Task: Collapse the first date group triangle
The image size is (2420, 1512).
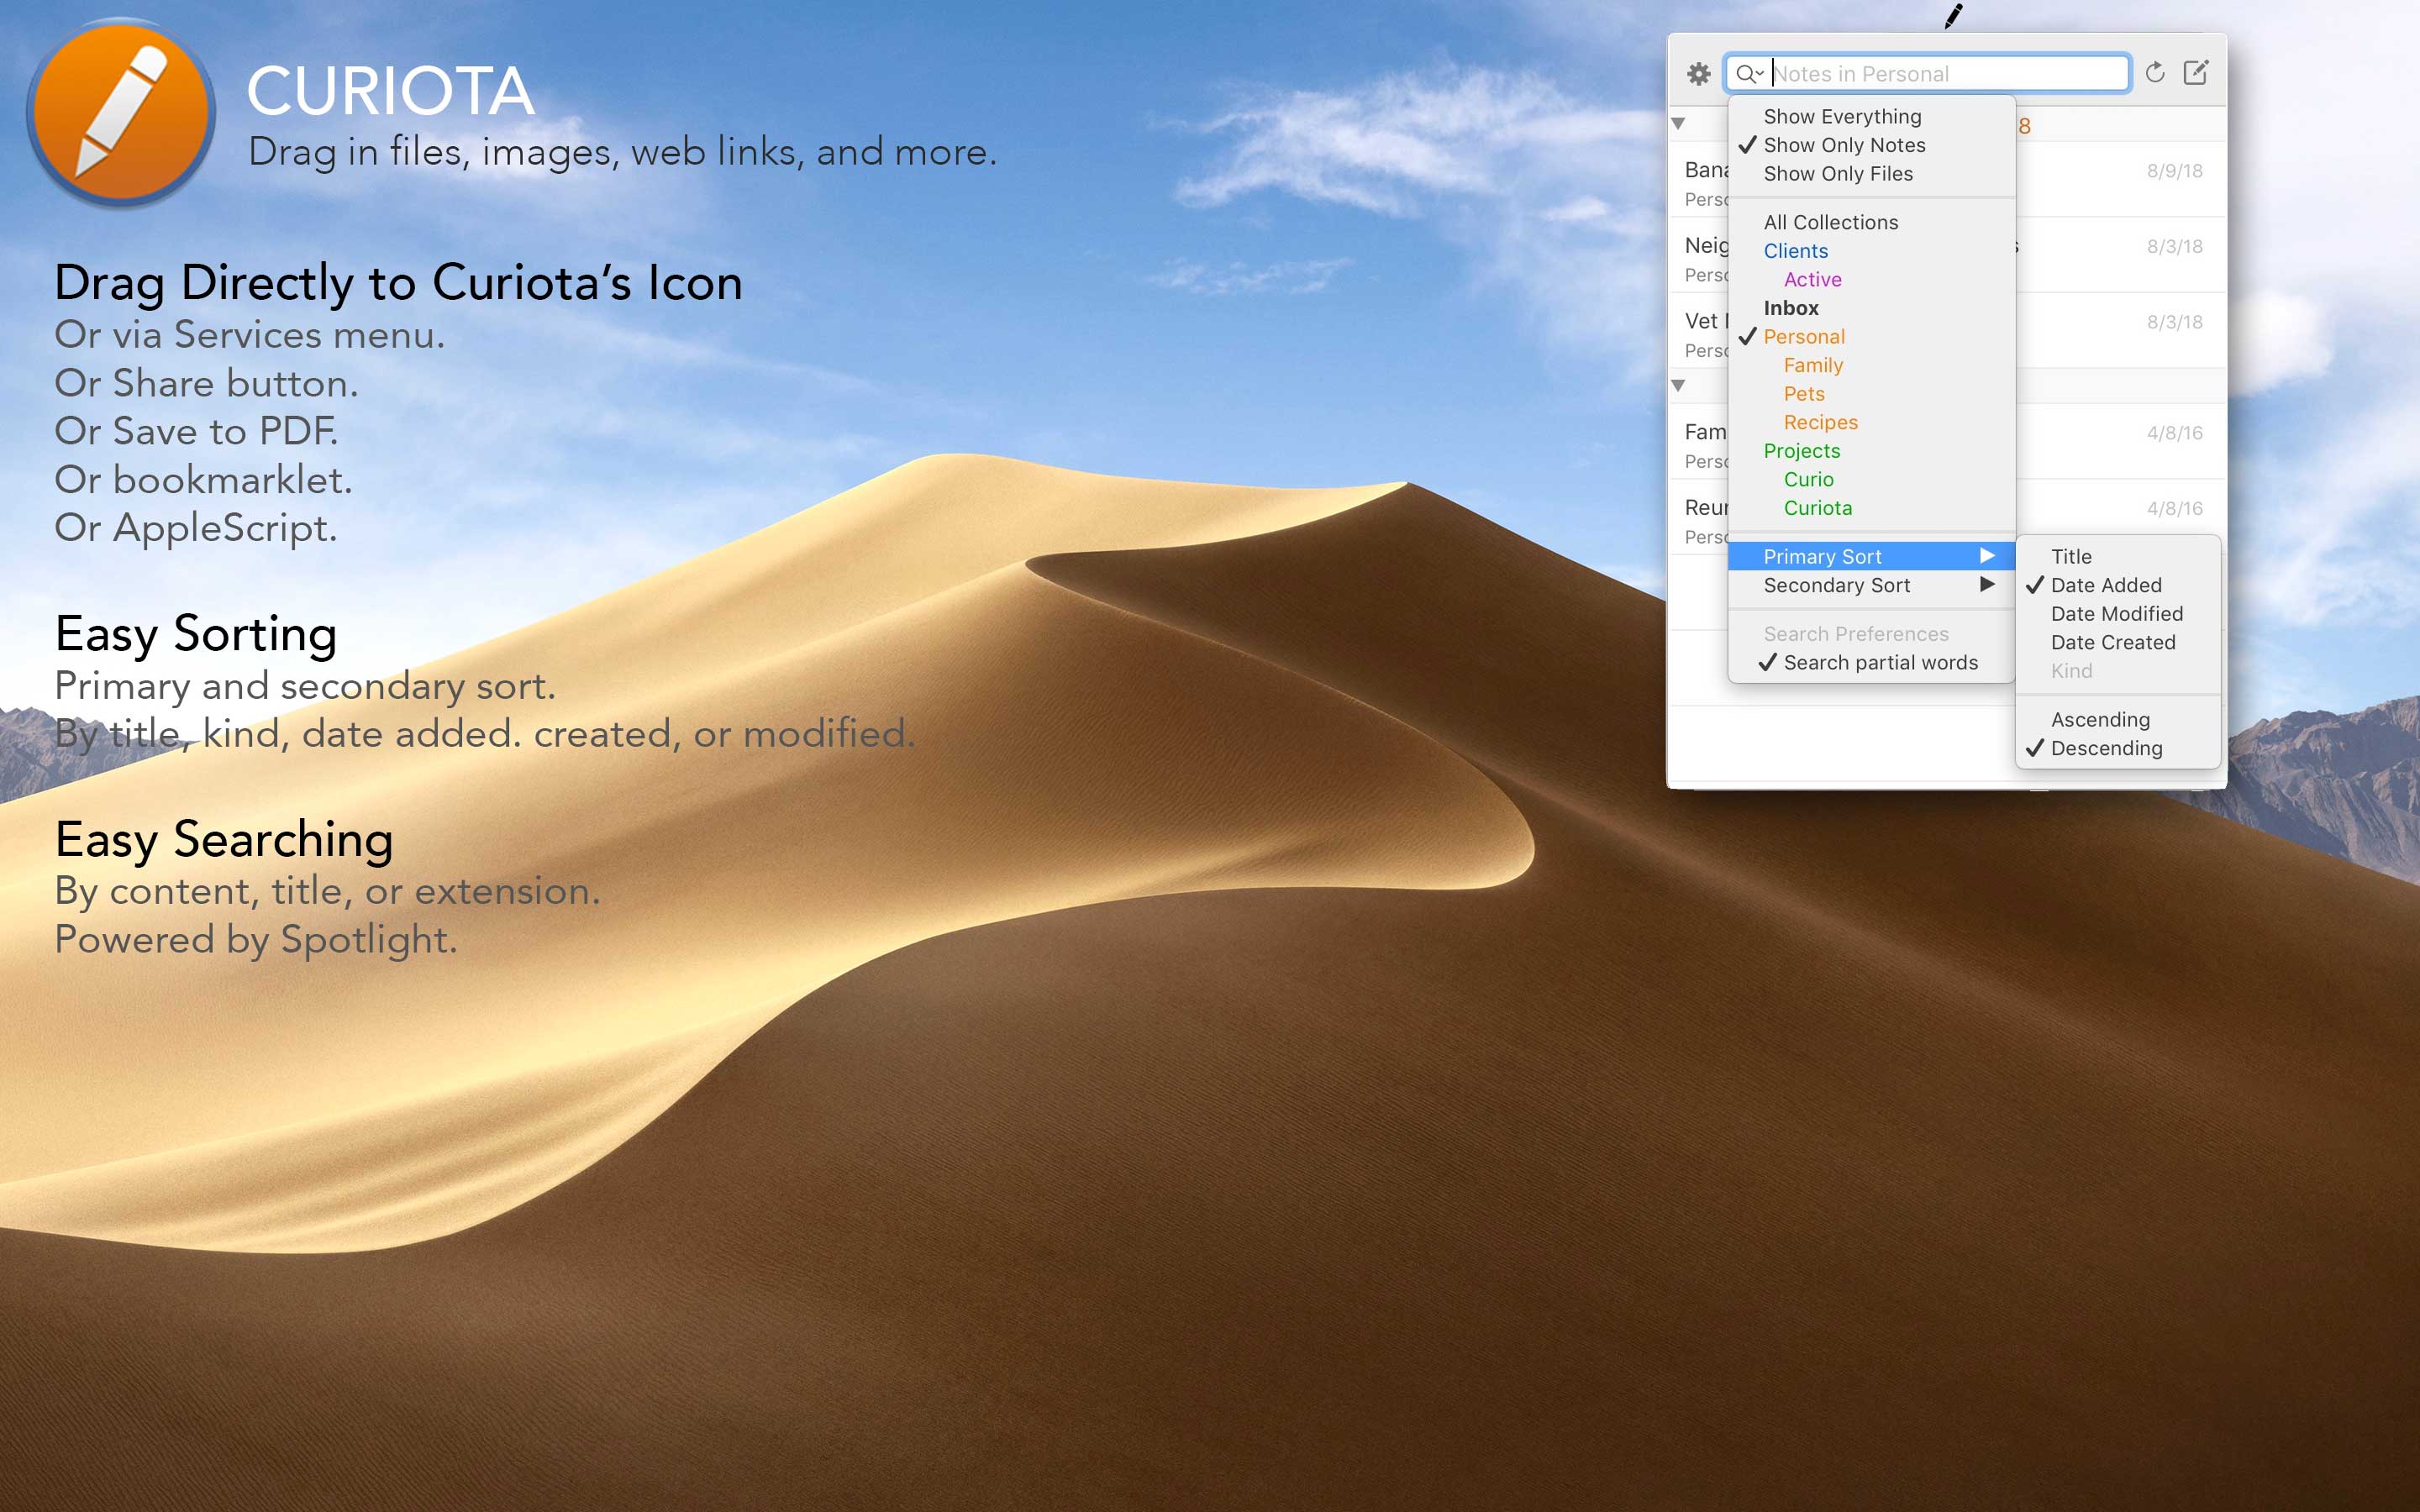Action: pyautogui.click(x=1678, y=124)
